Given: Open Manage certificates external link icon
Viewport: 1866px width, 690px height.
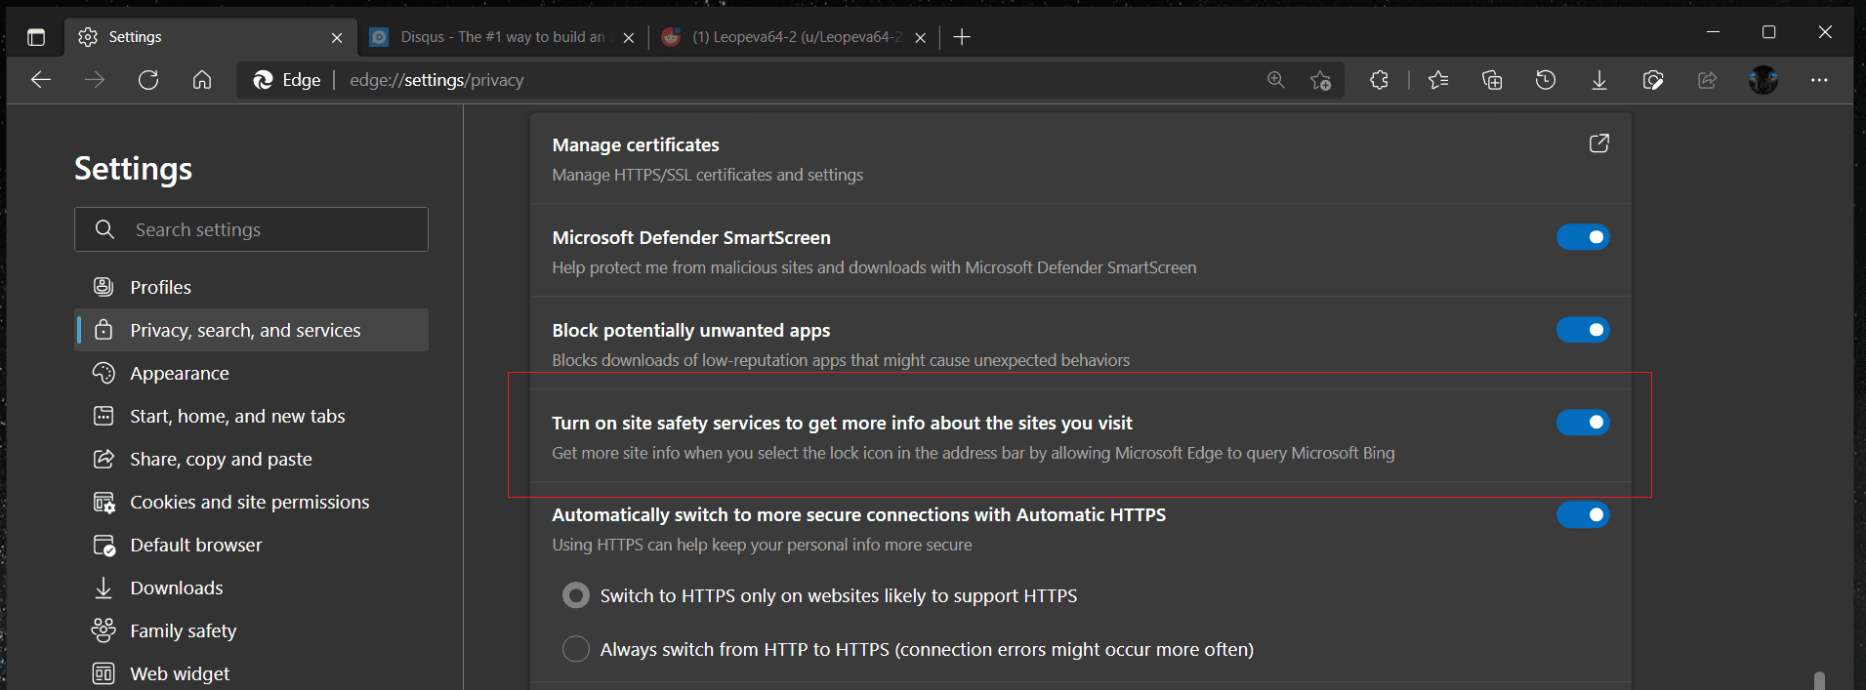Looking at the screenshot, I should click(x=1599, y=143).
